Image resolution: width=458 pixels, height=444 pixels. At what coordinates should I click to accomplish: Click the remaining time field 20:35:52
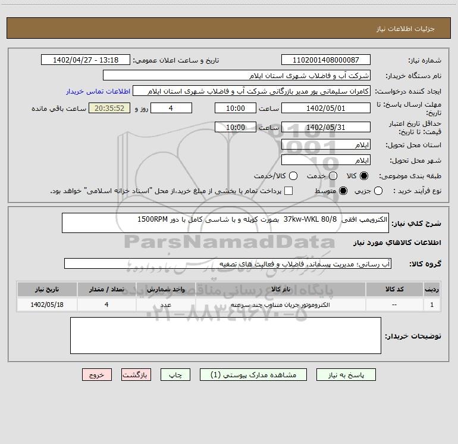[109, 108]
